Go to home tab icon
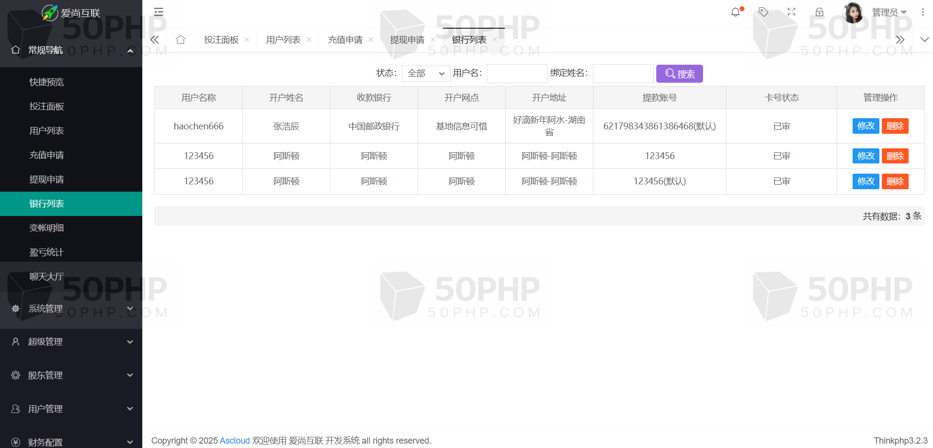Screen dimensions: 933x448 181,40
